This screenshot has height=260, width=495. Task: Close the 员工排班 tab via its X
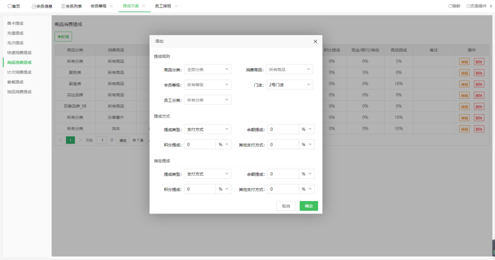pos(176,6)
